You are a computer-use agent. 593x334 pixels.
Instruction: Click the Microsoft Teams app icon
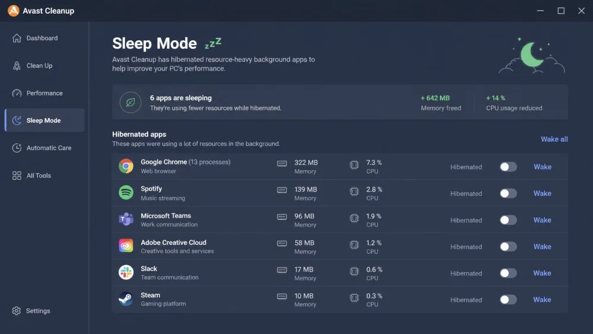[x=126, y=219]
